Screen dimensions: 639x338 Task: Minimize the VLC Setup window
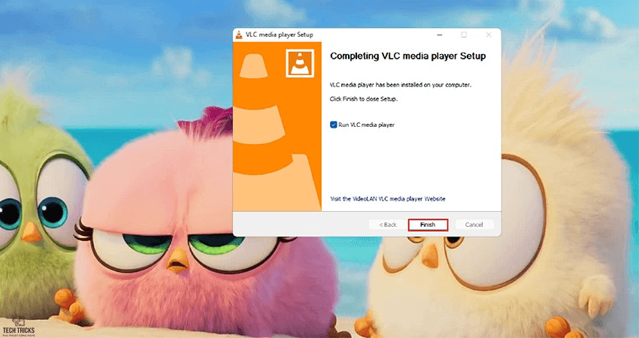439,35
